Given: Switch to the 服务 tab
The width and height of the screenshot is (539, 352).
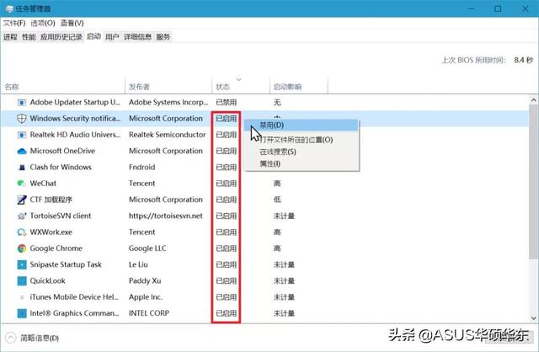Looking at the screenshot, I should coord(163,37).
